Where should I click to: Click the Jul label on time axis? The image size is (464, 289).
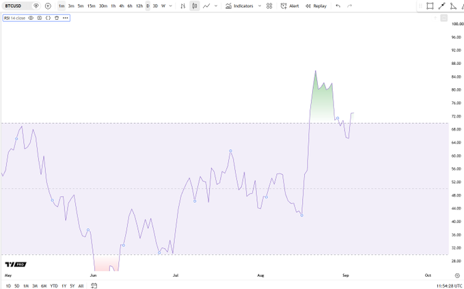pos(176,275)
